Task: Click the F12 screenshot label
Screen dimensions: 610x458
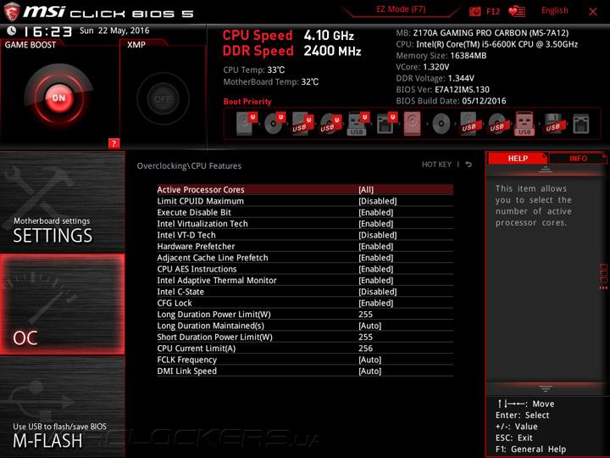Action: coord(493,11)
